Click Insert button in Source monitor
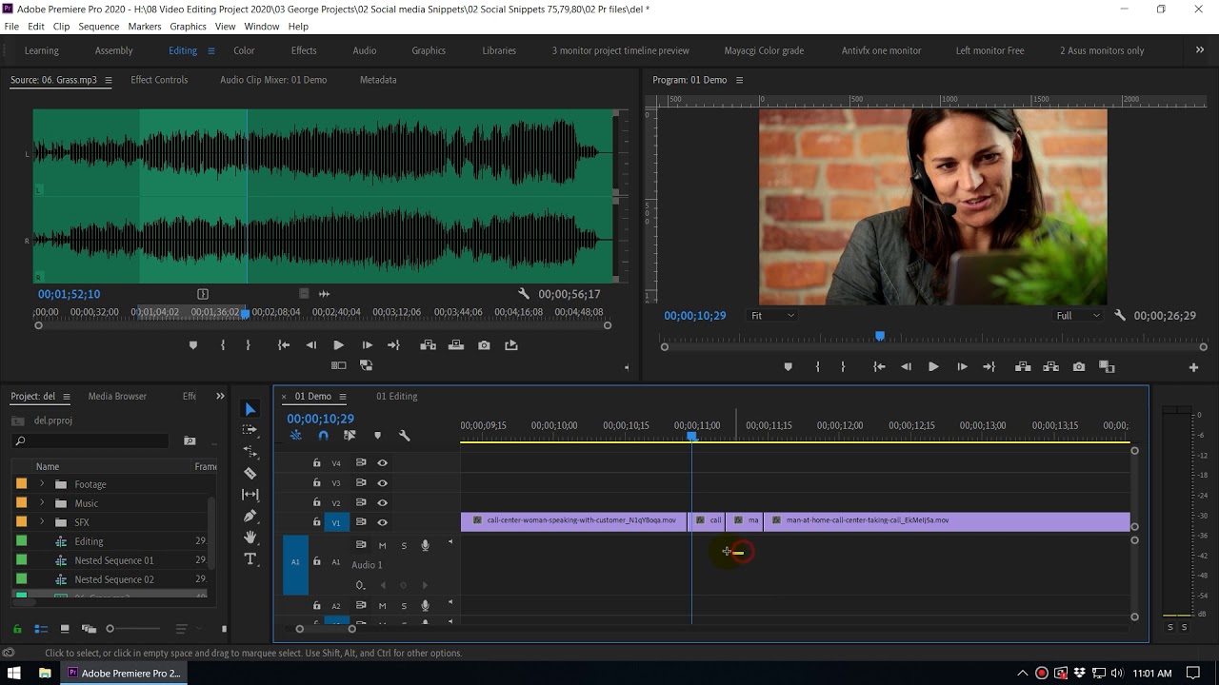The image size is (1219, 685). 428,345
